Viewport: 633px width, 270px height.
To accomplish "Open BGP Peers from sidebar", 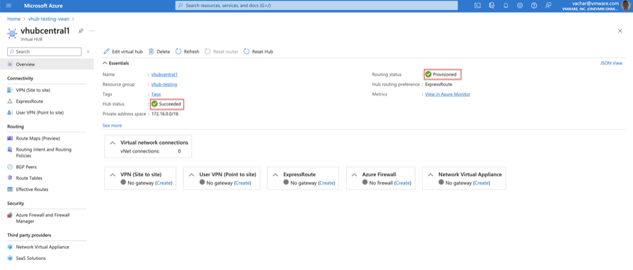I will [x=27, y=167].
